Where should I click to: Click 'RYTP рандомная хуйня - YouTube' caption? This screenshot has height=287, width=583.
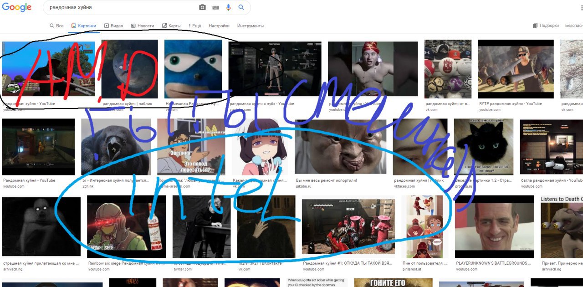coord(511,103)
